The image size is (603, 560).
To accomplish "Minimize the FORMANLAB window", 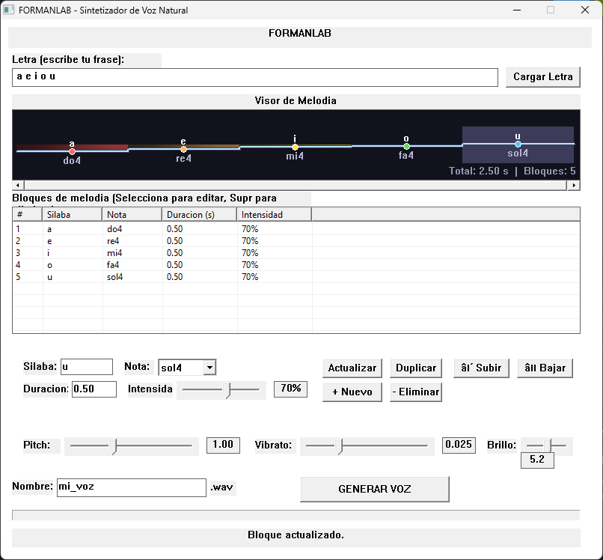I will (517, 10).
